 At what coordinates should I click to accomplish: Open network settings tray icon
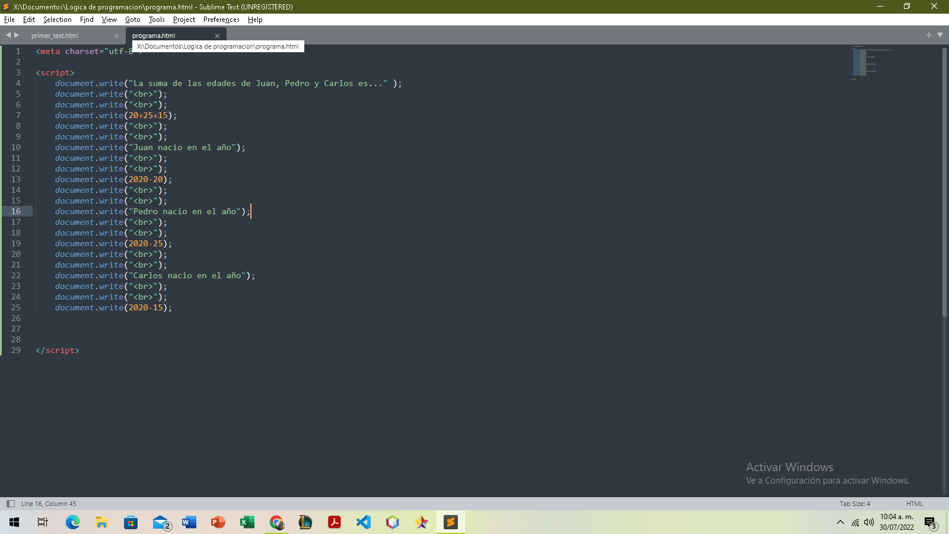855,522
